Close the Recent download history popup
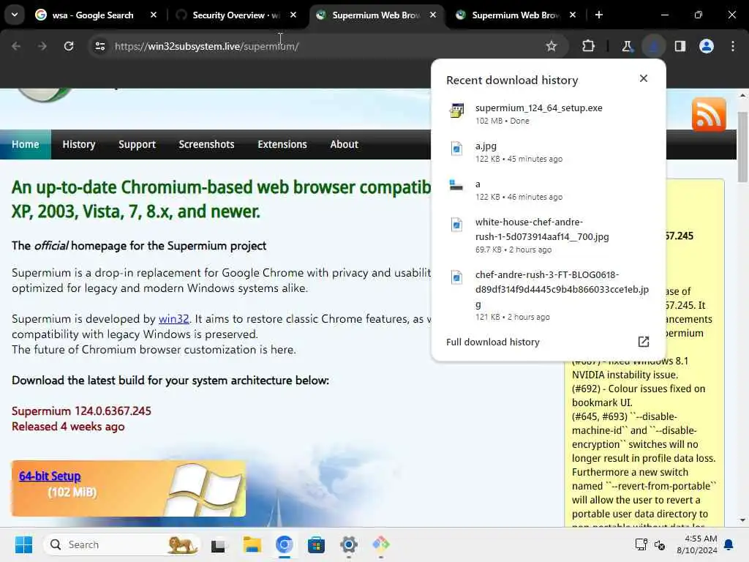The height and width of the screenshot is (562, 749). (644, 78)
